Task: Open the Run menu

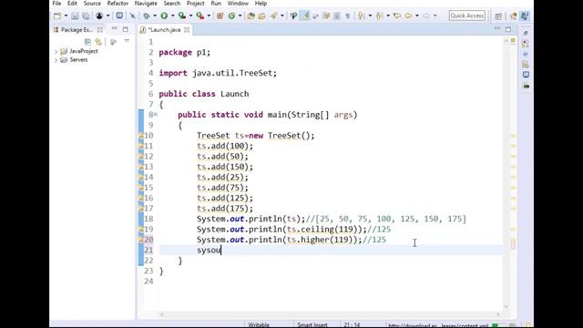Action: point(216,4)
